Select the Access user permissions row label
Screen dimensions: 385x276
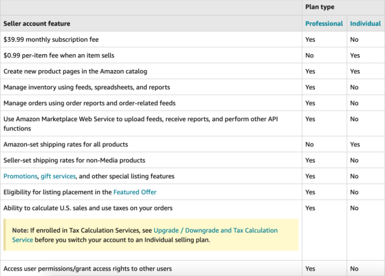pos(87,269)
